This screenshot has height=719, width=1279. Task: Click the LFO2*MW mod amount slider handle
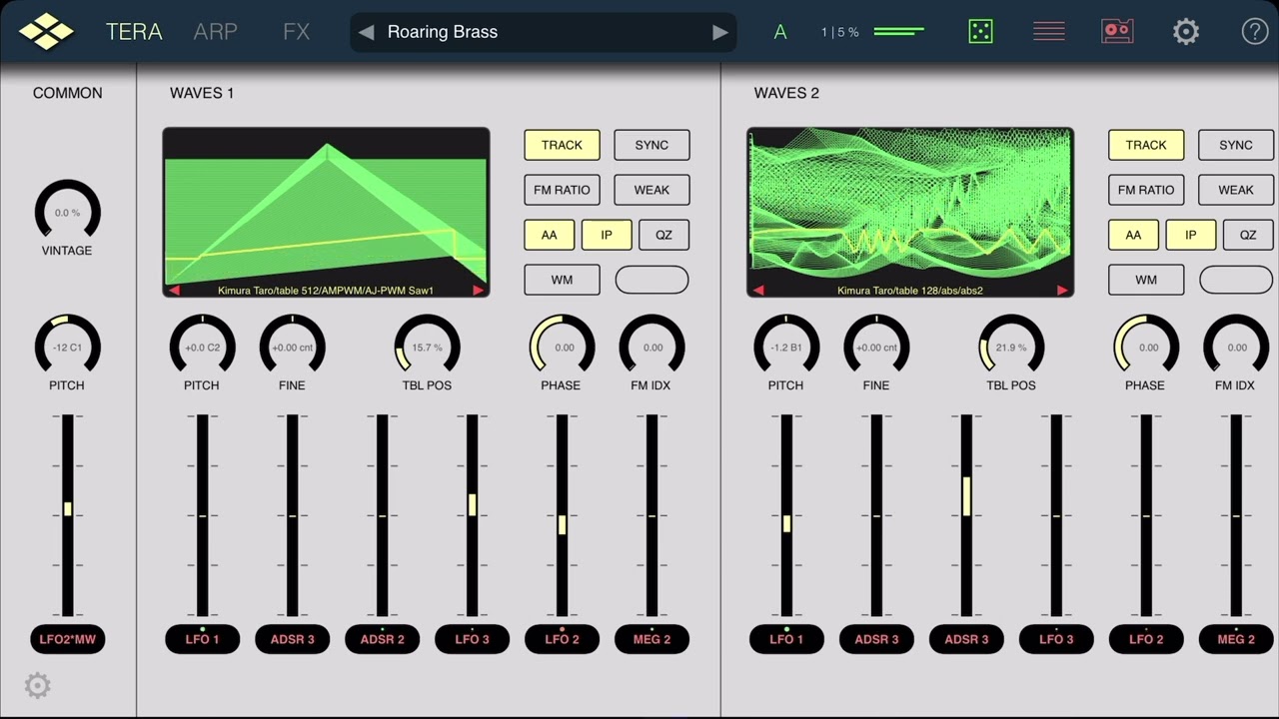pos(68,508)
